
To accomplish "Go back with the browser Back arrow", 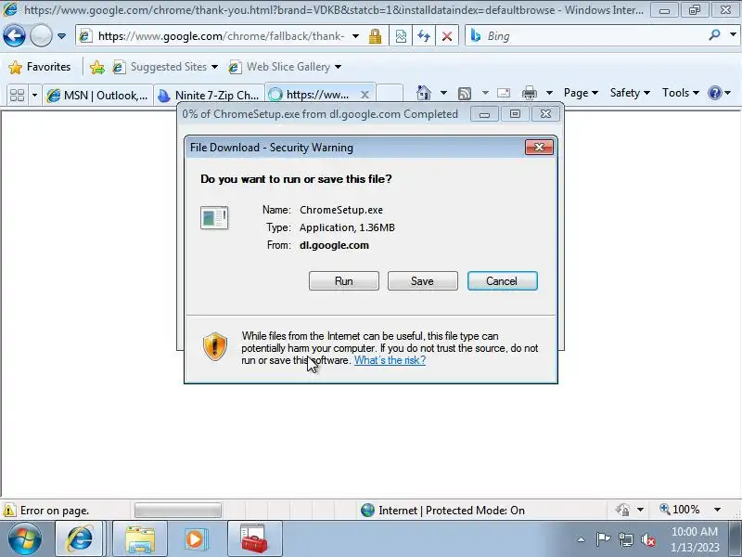I will tap(14, 35).
